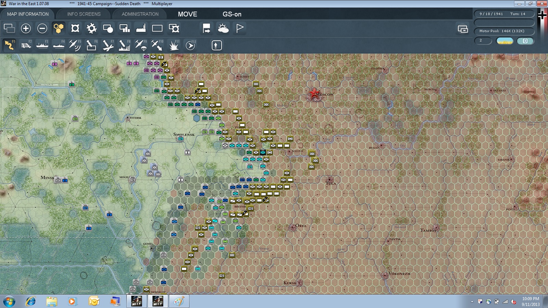The image size is (548, 308).
Task: Click the window-with-back-arrow icon near date panel
Action: [463, 29]
